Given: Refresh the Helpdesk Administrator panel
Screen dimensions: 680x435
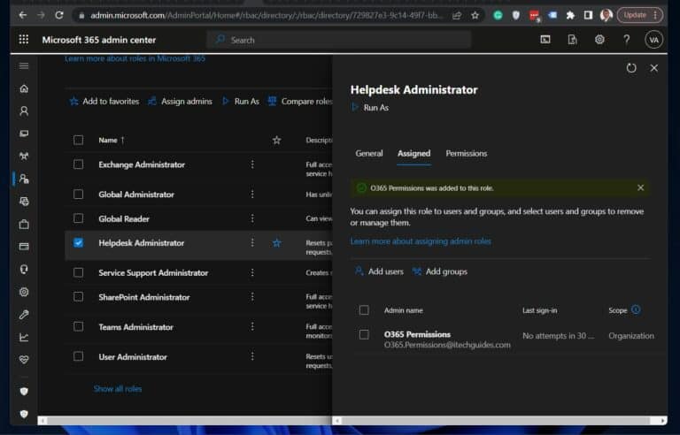Looking at the screenshot, I should (631, 68).
